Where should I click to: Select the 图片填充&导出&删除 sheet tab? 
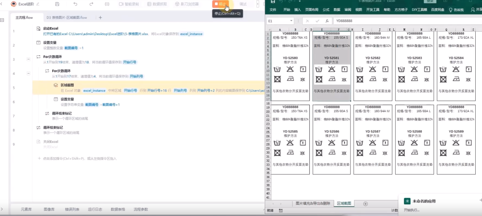tap(313, 203)
